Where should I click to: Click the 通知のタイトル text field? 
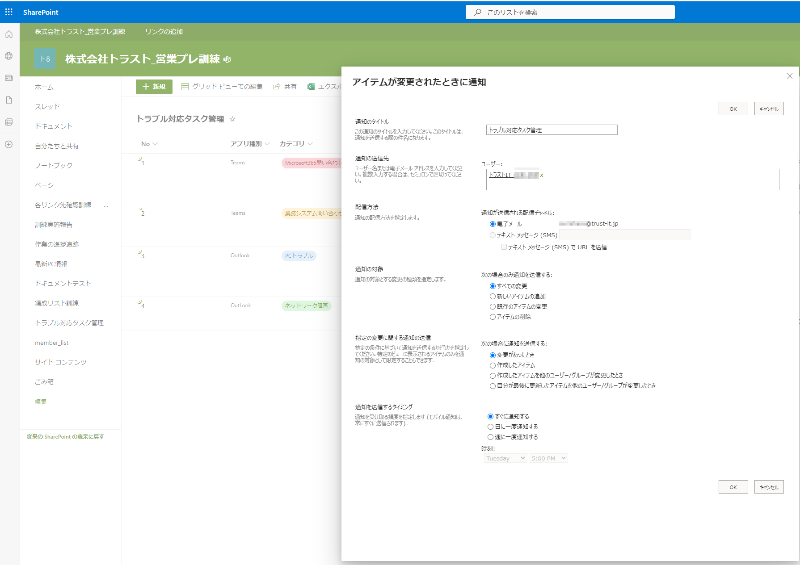point(552,130)
